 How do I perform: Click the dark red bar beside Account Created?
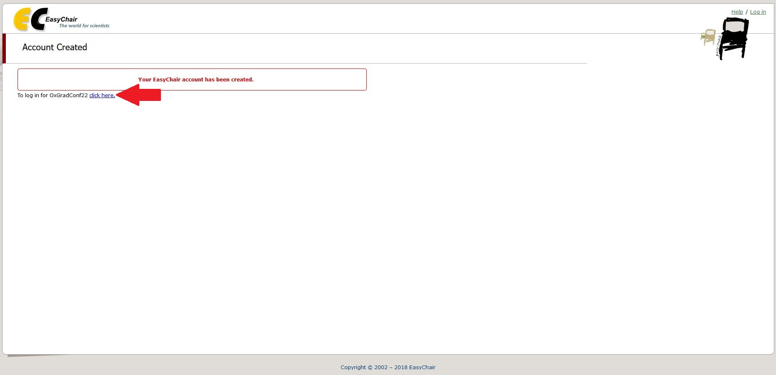point(4,48)
